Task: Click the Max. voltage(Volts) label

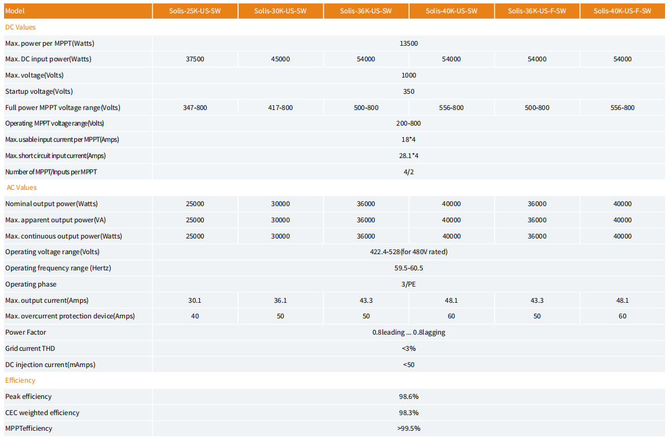Action: click(x=34, y=75)
